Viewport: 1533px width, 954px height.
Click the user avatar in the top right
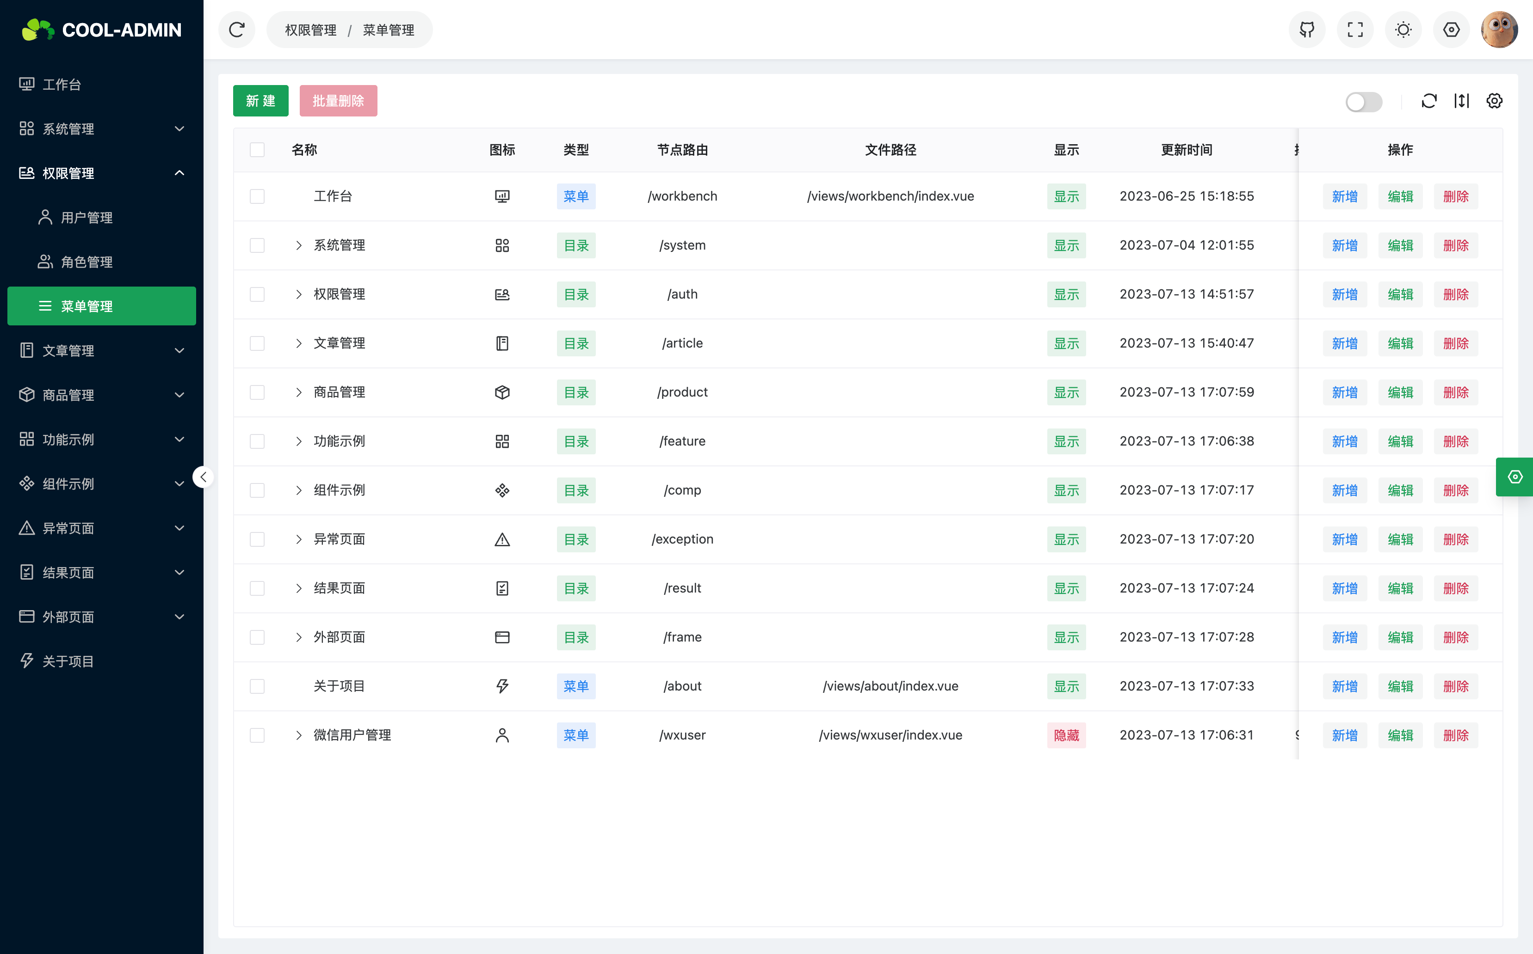coord(1500,29)
